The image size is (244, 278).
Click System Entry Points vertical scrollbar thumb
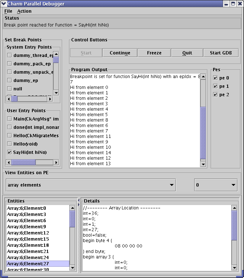(x=56, y=60)
